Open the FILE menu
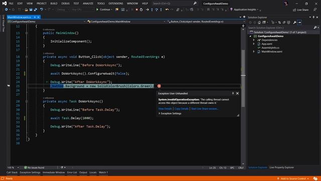 [11, 4]
